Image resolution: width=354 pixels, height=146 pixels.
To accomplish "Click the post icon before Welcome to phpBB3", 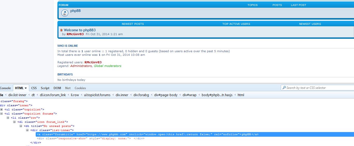I will coord(62,30).
